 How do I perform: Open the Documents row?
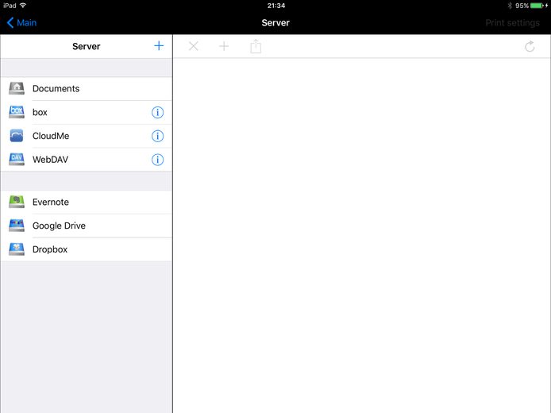point(86,89)
